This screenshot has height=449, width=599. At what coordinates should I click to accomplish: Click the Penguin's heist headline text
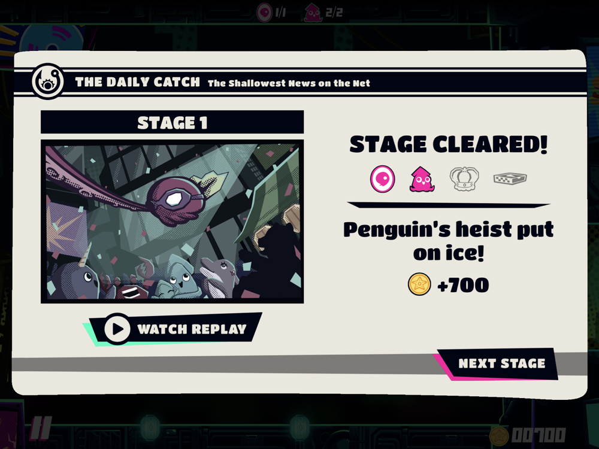point(449,241)
